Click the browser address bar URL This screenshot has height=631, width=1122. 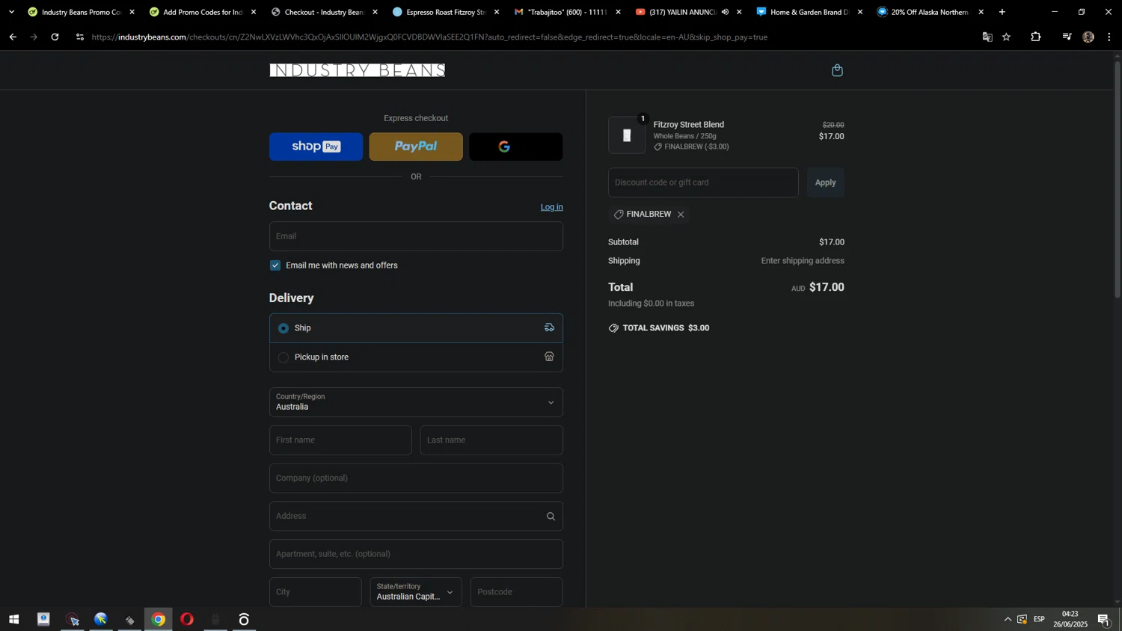[429, 37]
